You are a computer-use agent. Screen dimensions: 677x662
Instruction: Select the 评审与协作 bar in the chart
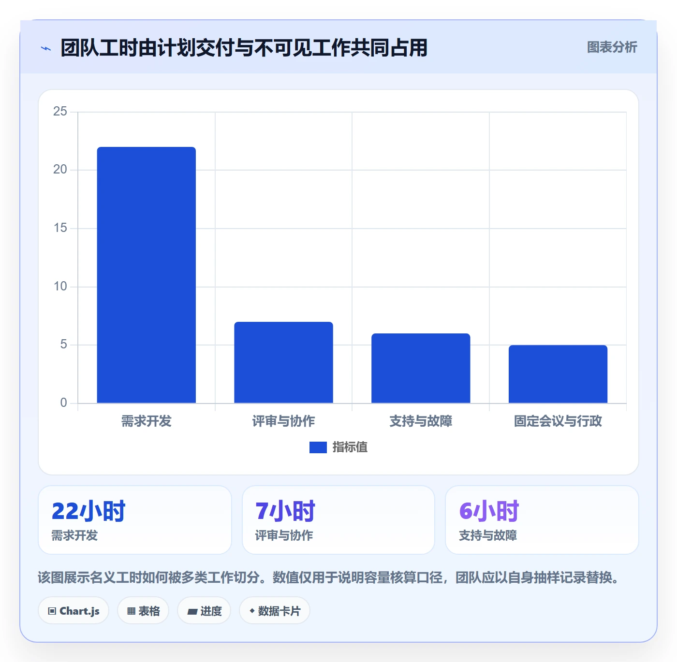point(284,362)
